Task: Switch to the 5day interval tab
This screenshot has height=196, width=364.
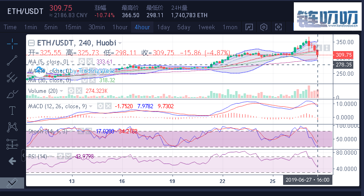Action: pos(184,27)
